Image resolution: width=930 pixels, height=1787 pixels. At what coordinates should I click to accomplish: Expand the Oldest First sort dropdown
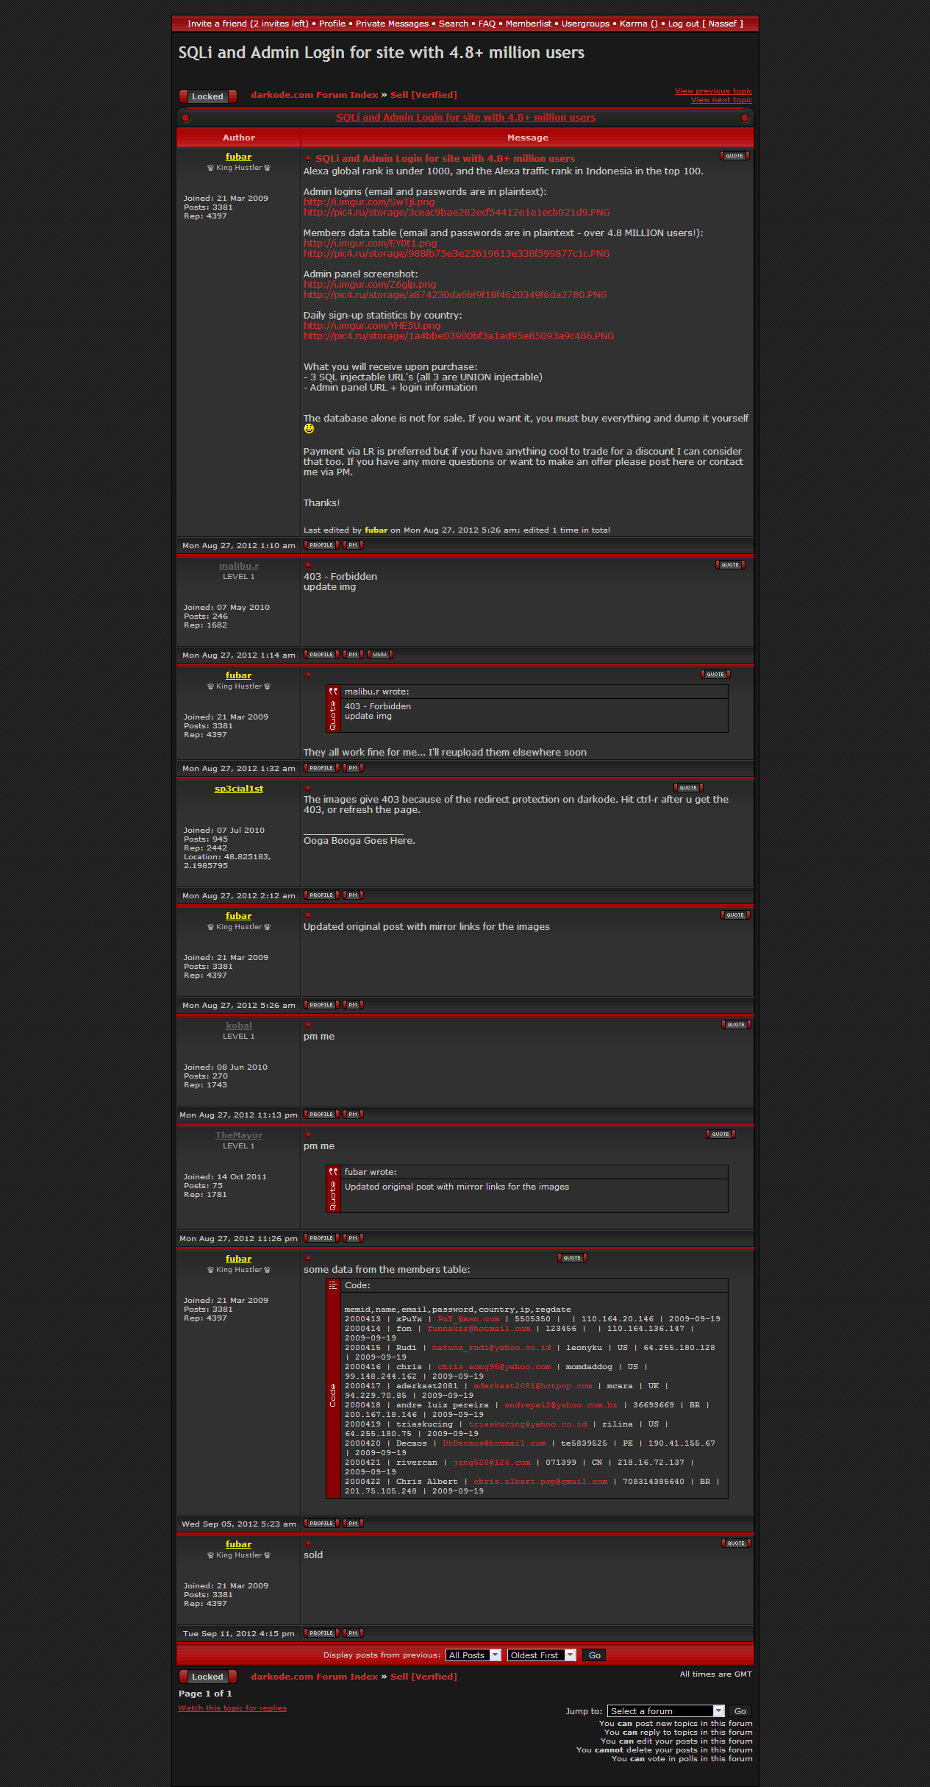pos(541,1655)
